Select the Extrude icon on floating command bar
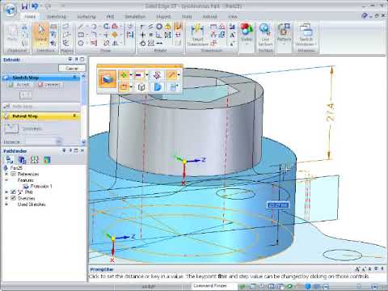The width and height of the screenshot is (388, 291). click(x=108, y=78)
